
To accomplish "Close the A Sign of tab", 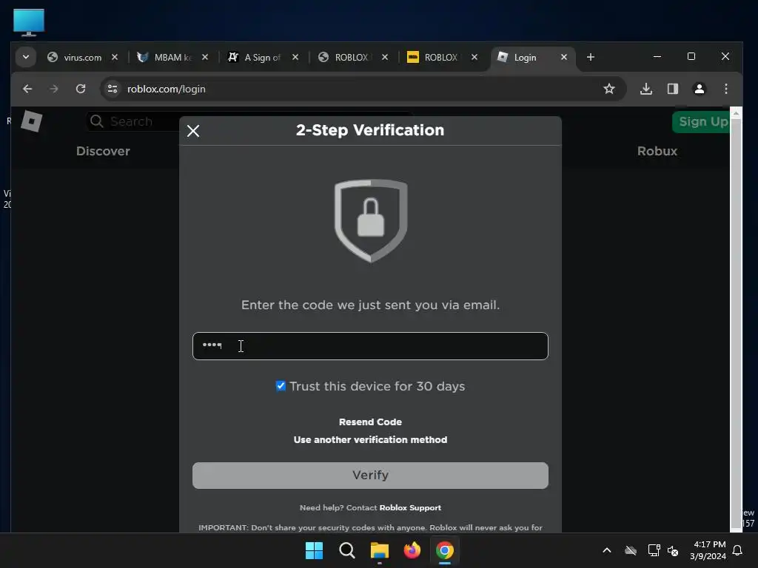I will (295, 57).
